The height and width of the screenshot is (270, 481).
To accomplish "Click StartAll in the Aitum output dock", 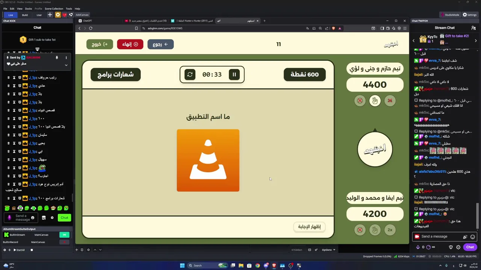I will [x=19, y=250].
